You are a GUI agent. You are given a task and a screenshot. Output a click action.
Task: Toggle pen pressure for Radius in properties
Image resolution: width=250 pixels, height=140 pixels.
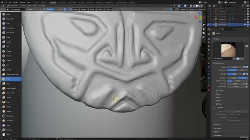tap(244, 67)
